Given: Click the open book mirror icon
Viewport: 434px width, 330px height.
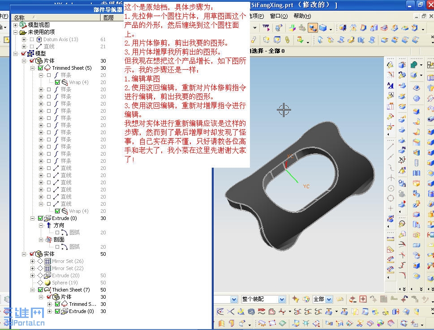Looking at the screenshot, I should (x=416, y=173).
